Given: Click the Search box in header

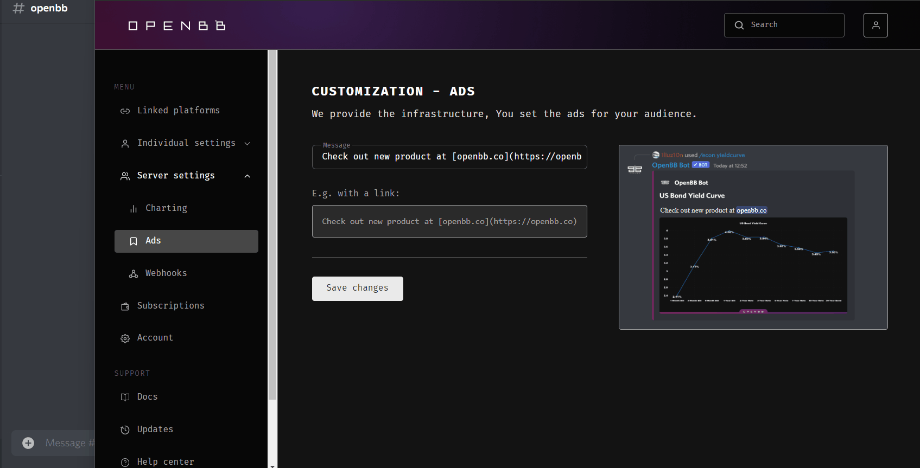Looking at the screenshot, I should [x=784, y=25].
